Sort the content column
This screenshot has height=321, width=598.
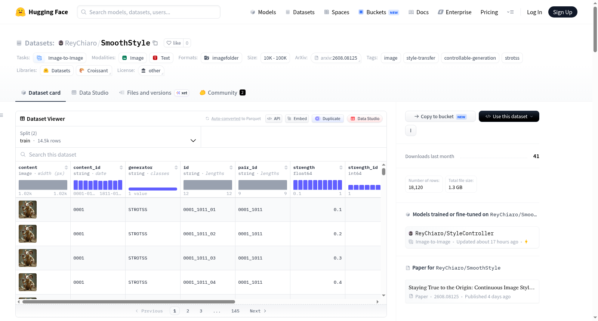tap(66, 167)
